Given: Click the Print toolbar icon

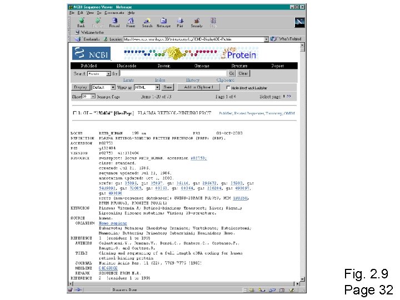Looking at the screenshot, I should (x=180, y=21).
